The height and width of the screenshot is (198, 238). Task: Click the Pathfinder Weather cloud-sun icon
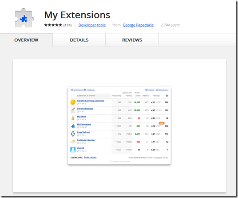(73, 142)
